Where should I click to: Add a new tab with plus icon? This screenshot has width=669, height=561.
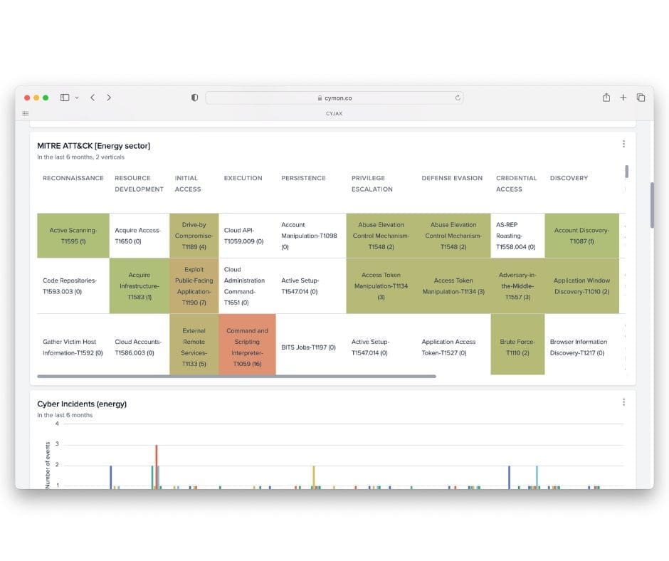point(623,98)
